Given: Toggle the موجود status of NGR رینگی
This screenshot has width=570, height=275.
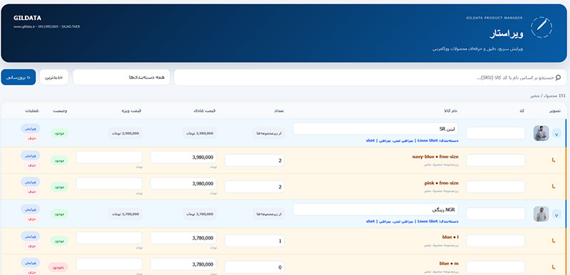Looking at the screenshot, I should point(59,214).
